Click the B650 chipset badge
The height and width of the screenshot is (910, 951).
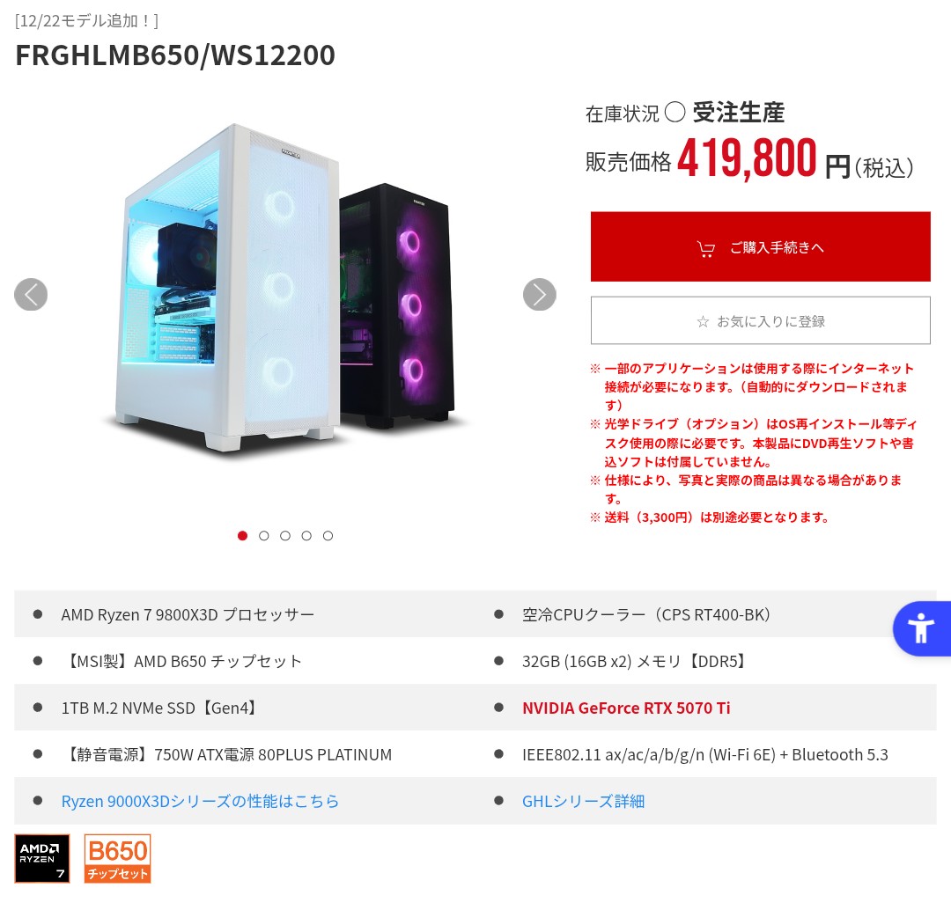click(x=118, y=858)
